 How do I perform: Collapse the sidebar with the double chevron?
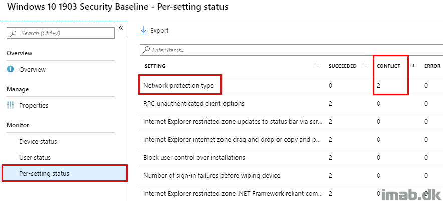pos(121,27)
